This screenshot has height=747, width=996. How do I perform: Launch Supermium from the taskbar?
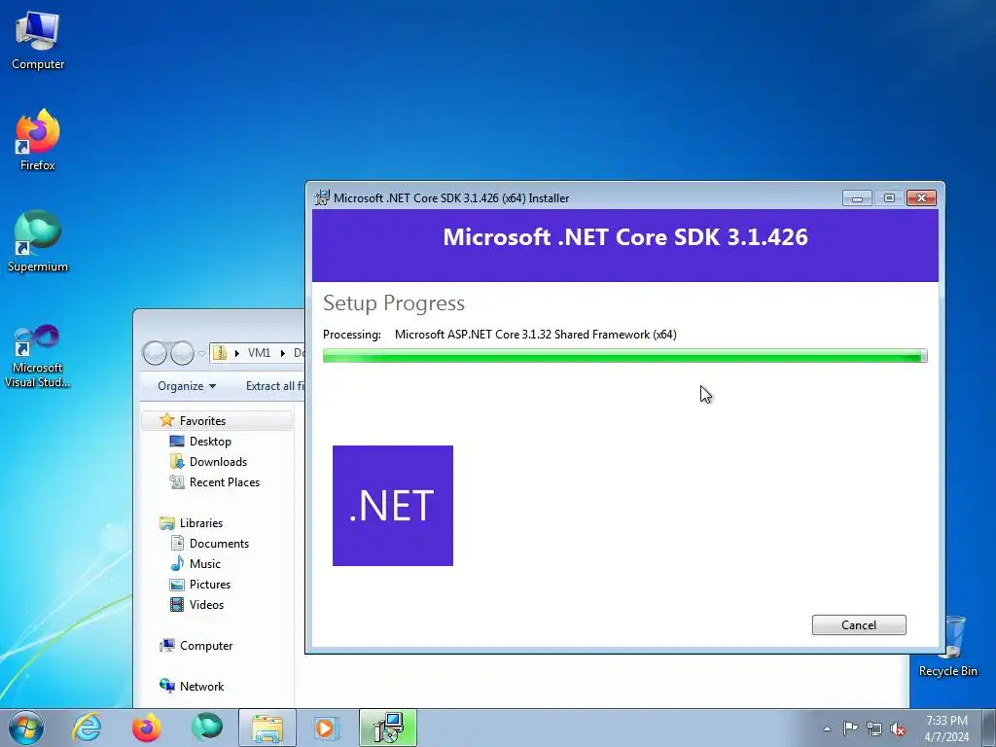(x=207, y=728)
